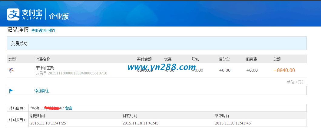Image resolution: width=321 pixels, height=135 pixels.
Task: Open the 留言 link beside the phone number
Action: [x=69, y=108]
